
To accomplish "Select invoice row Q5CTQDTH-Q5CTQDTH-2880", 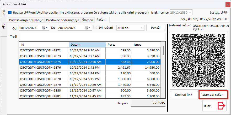I will tap(90, 90).
